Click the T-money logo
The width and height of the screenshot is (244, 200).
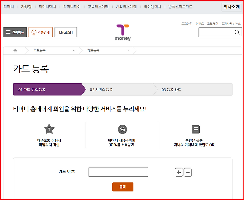[x=123, y=32]
